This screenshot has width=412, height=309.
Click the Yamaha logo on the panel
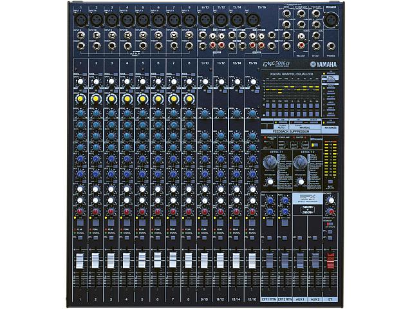coord(325,64)
